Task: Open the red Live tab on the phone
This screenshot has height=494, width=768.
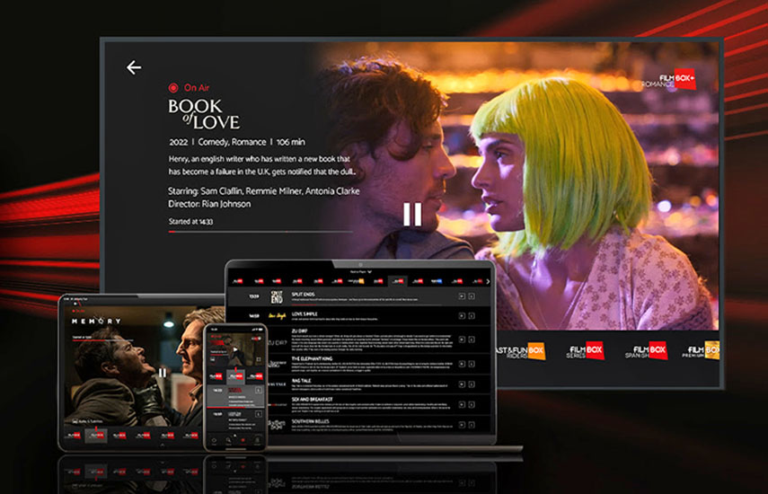Action: pos(243,442)
